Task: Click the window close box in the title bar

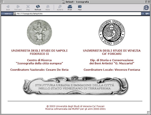Action: click(2, 2)
